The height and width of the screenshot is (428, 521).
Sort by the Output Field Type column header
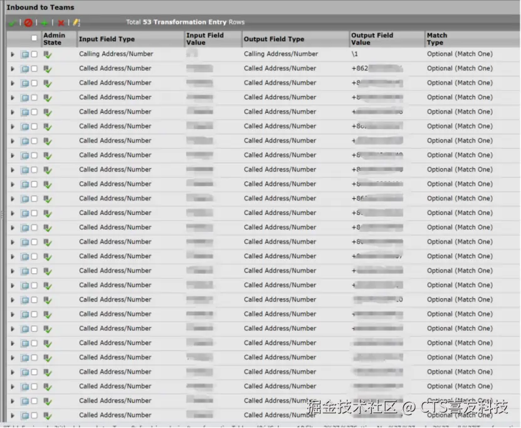[x=274, y=39]
